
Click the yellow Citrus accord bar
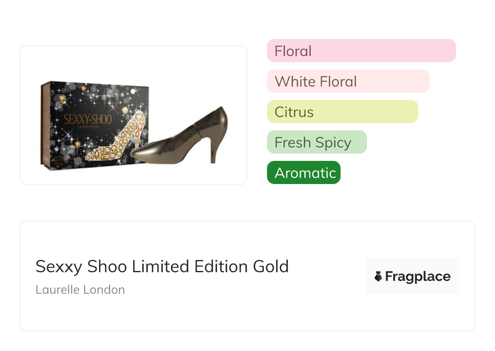tap(342, 112)
